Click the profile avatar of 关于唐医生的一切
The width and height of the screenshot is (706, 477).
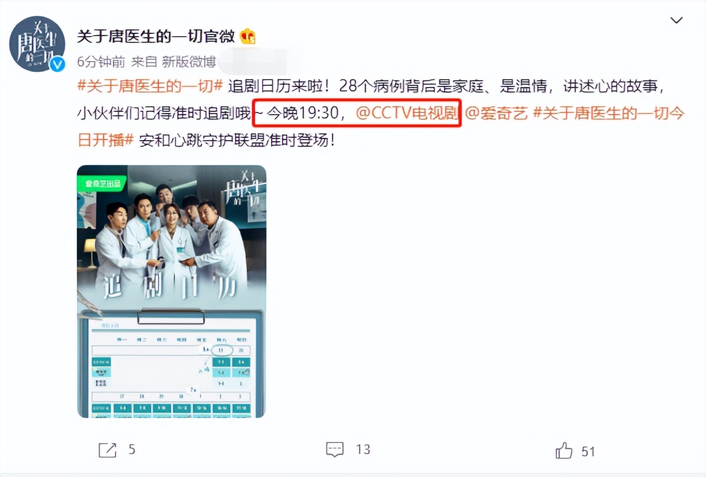pyautogui.click(x=37, y=44)
